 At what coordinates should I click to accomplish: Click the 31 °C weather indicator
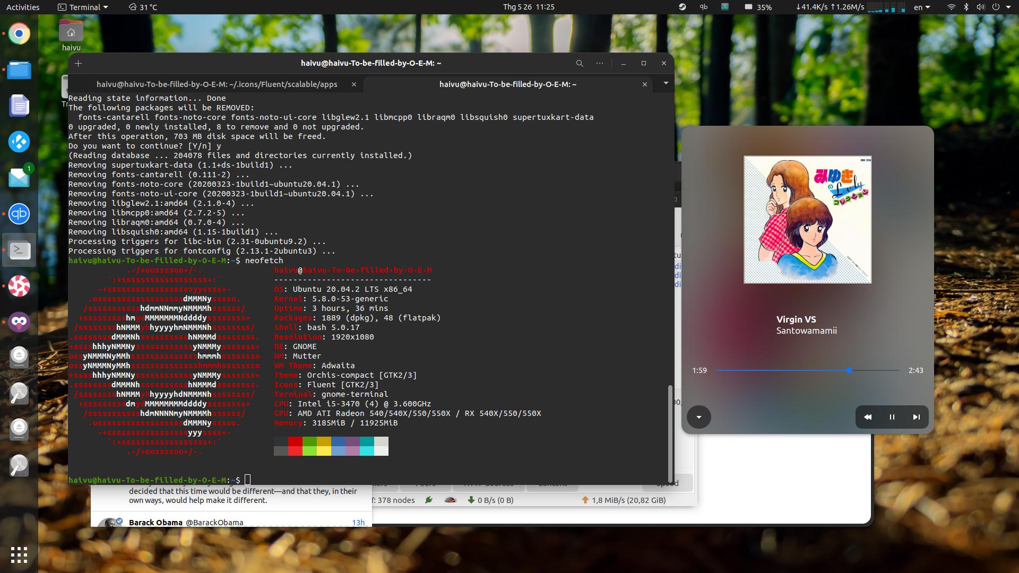(x=143, y=7)
